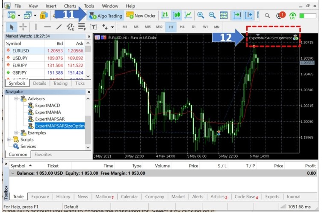Select the H1 timeframe
The width and height of the screenshot is (322, 213).
tap(171, 27)
